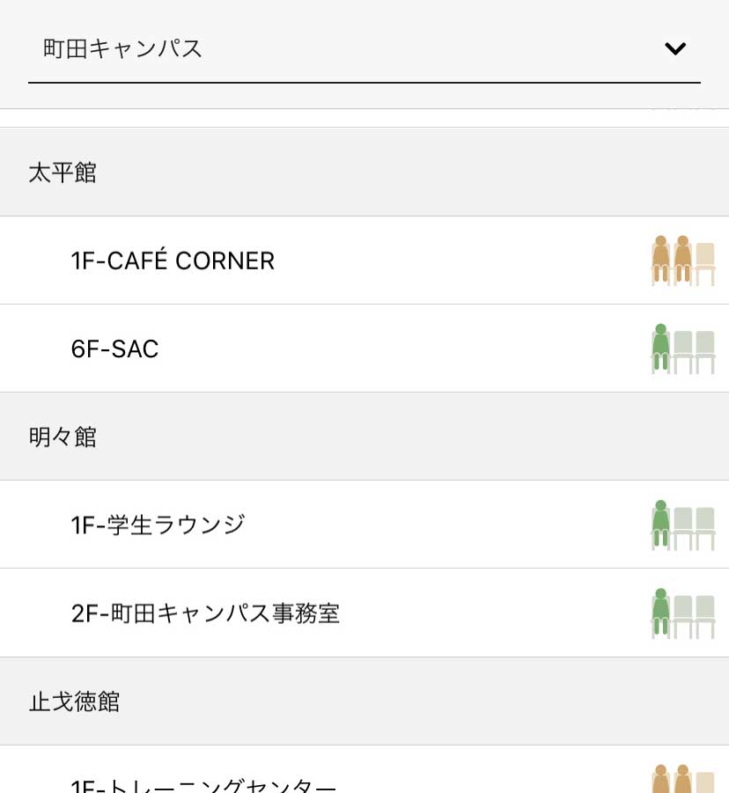Tap the orange crowd icon for CAFÉ CORNER

[683, 261]
